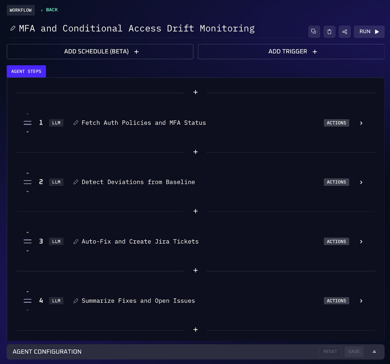The height and width of the screenshot is (364, 390).
Task: Open Actions for Detect Deviations step
Action: tap(336, 182)
